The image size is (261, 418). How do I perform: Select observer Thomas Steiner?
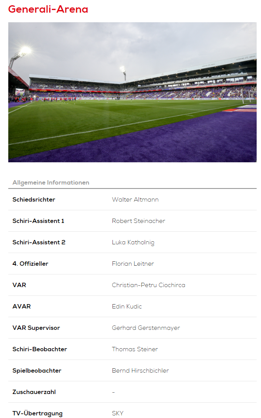point(135,349)
